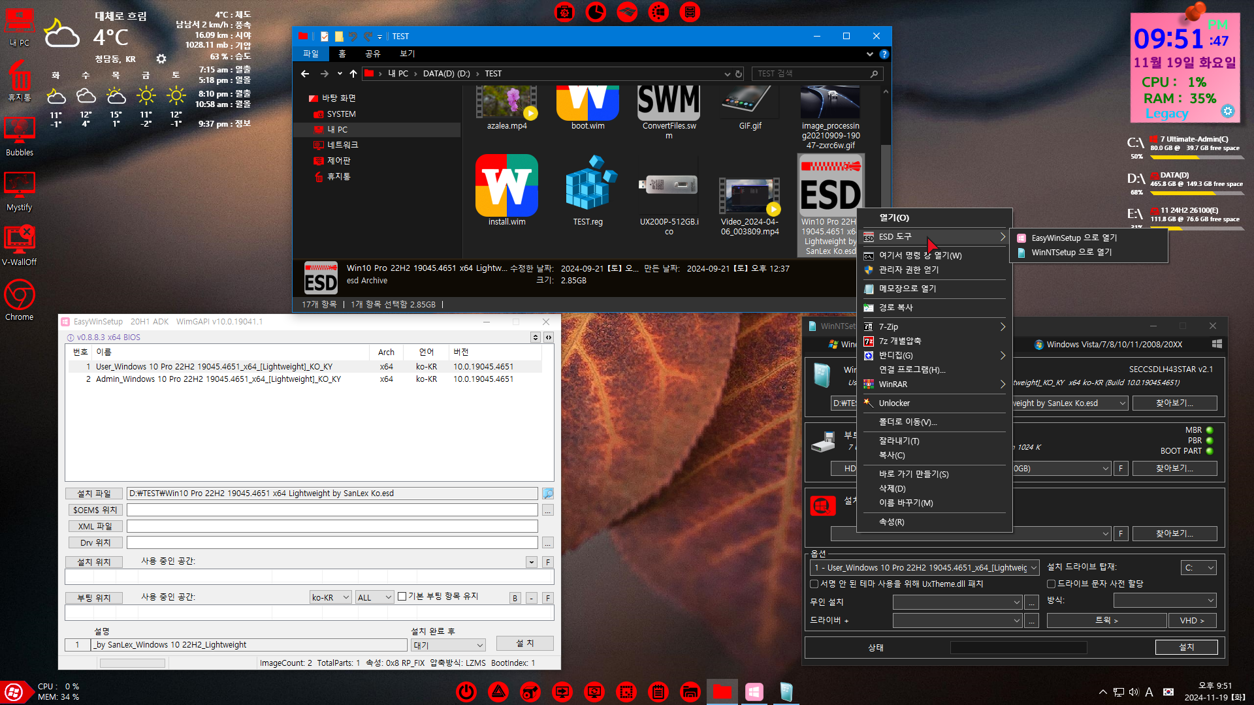Open the Bubbles desktop shortcut

(20, 137)
